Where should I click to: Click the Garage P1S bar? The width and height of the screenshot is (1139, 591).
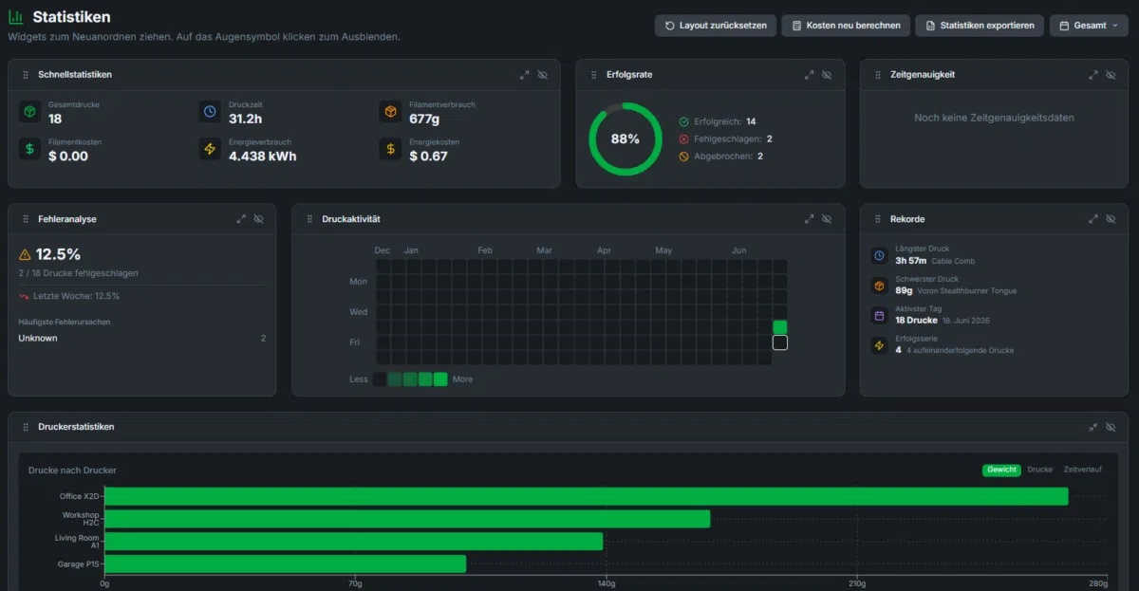tap(286, 563)
